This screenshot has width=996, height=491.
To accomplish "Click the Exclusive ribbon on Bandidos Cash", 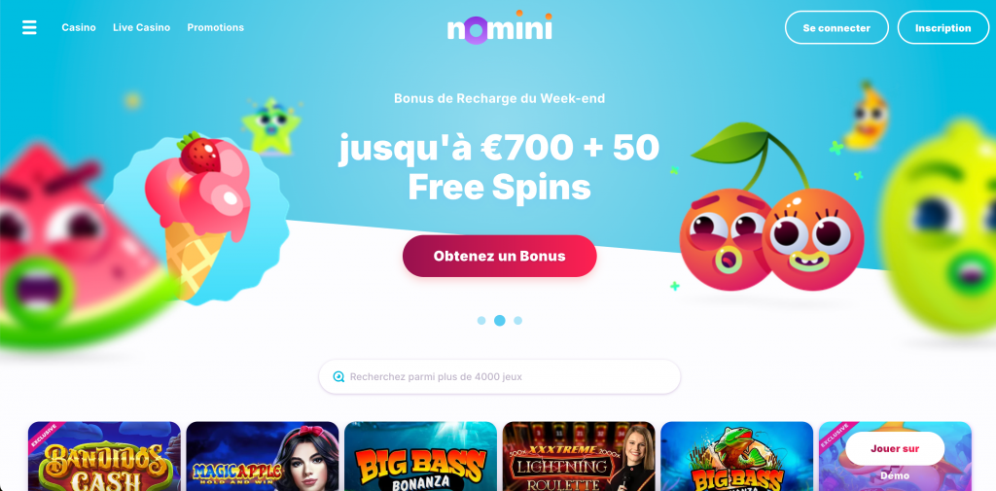I will point(43,436).
